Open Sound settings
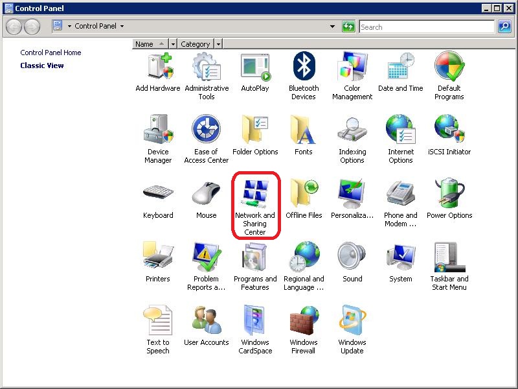Screen dimensions: 518x389 (352, 263)
